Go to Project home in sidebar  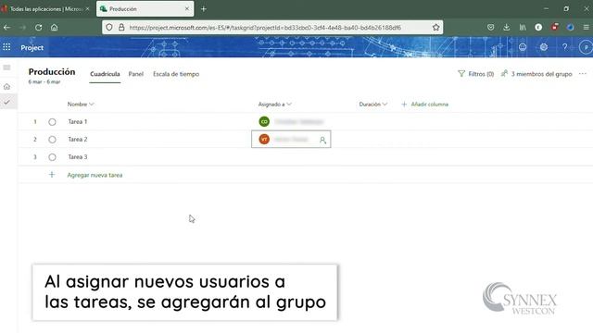6,86
